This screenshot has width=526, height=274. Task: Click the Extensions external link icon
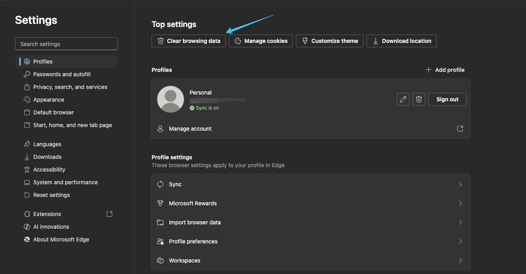click(x=110, y=214)
